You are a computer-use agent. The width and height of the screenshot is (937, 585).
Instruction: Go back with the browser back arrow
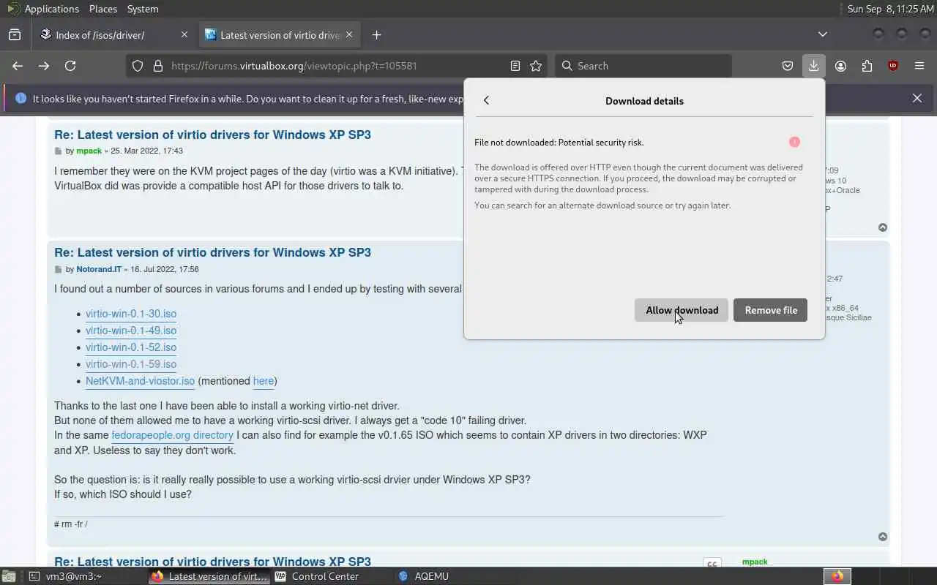pyautogui.click(x=18, y=66)
